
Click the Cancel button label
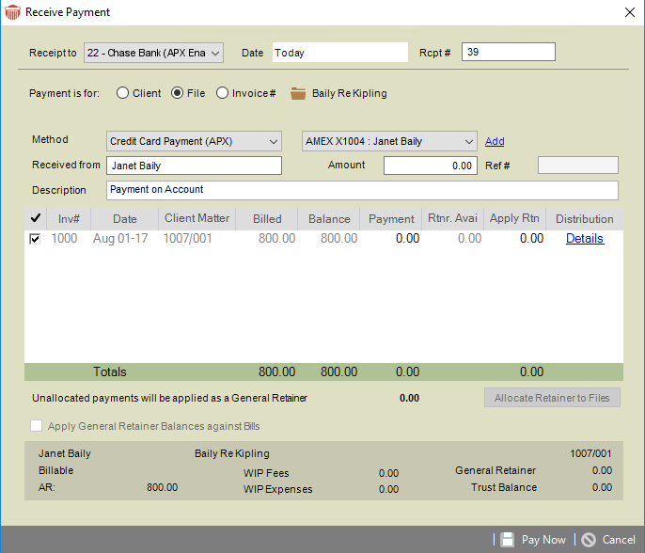point(619,540)
